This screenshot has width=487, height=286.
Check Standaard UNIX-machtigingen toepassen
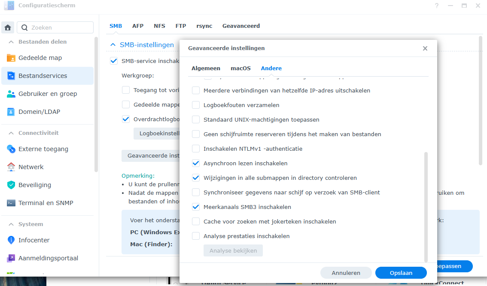[196, 119]
